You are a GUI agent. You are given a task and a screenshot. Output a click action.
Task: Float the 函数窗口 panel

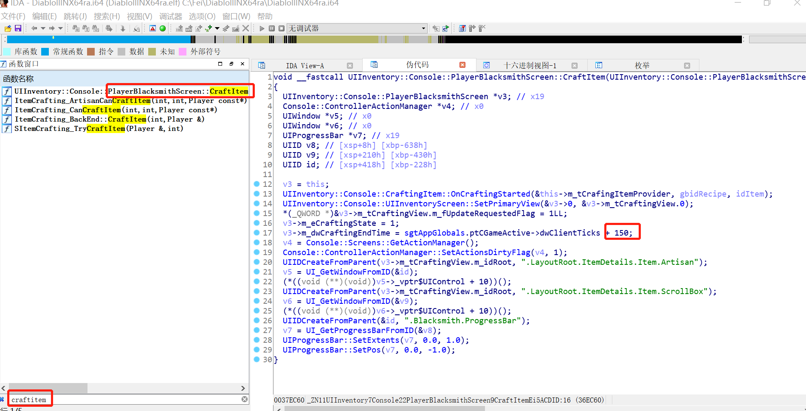point(231,64)
